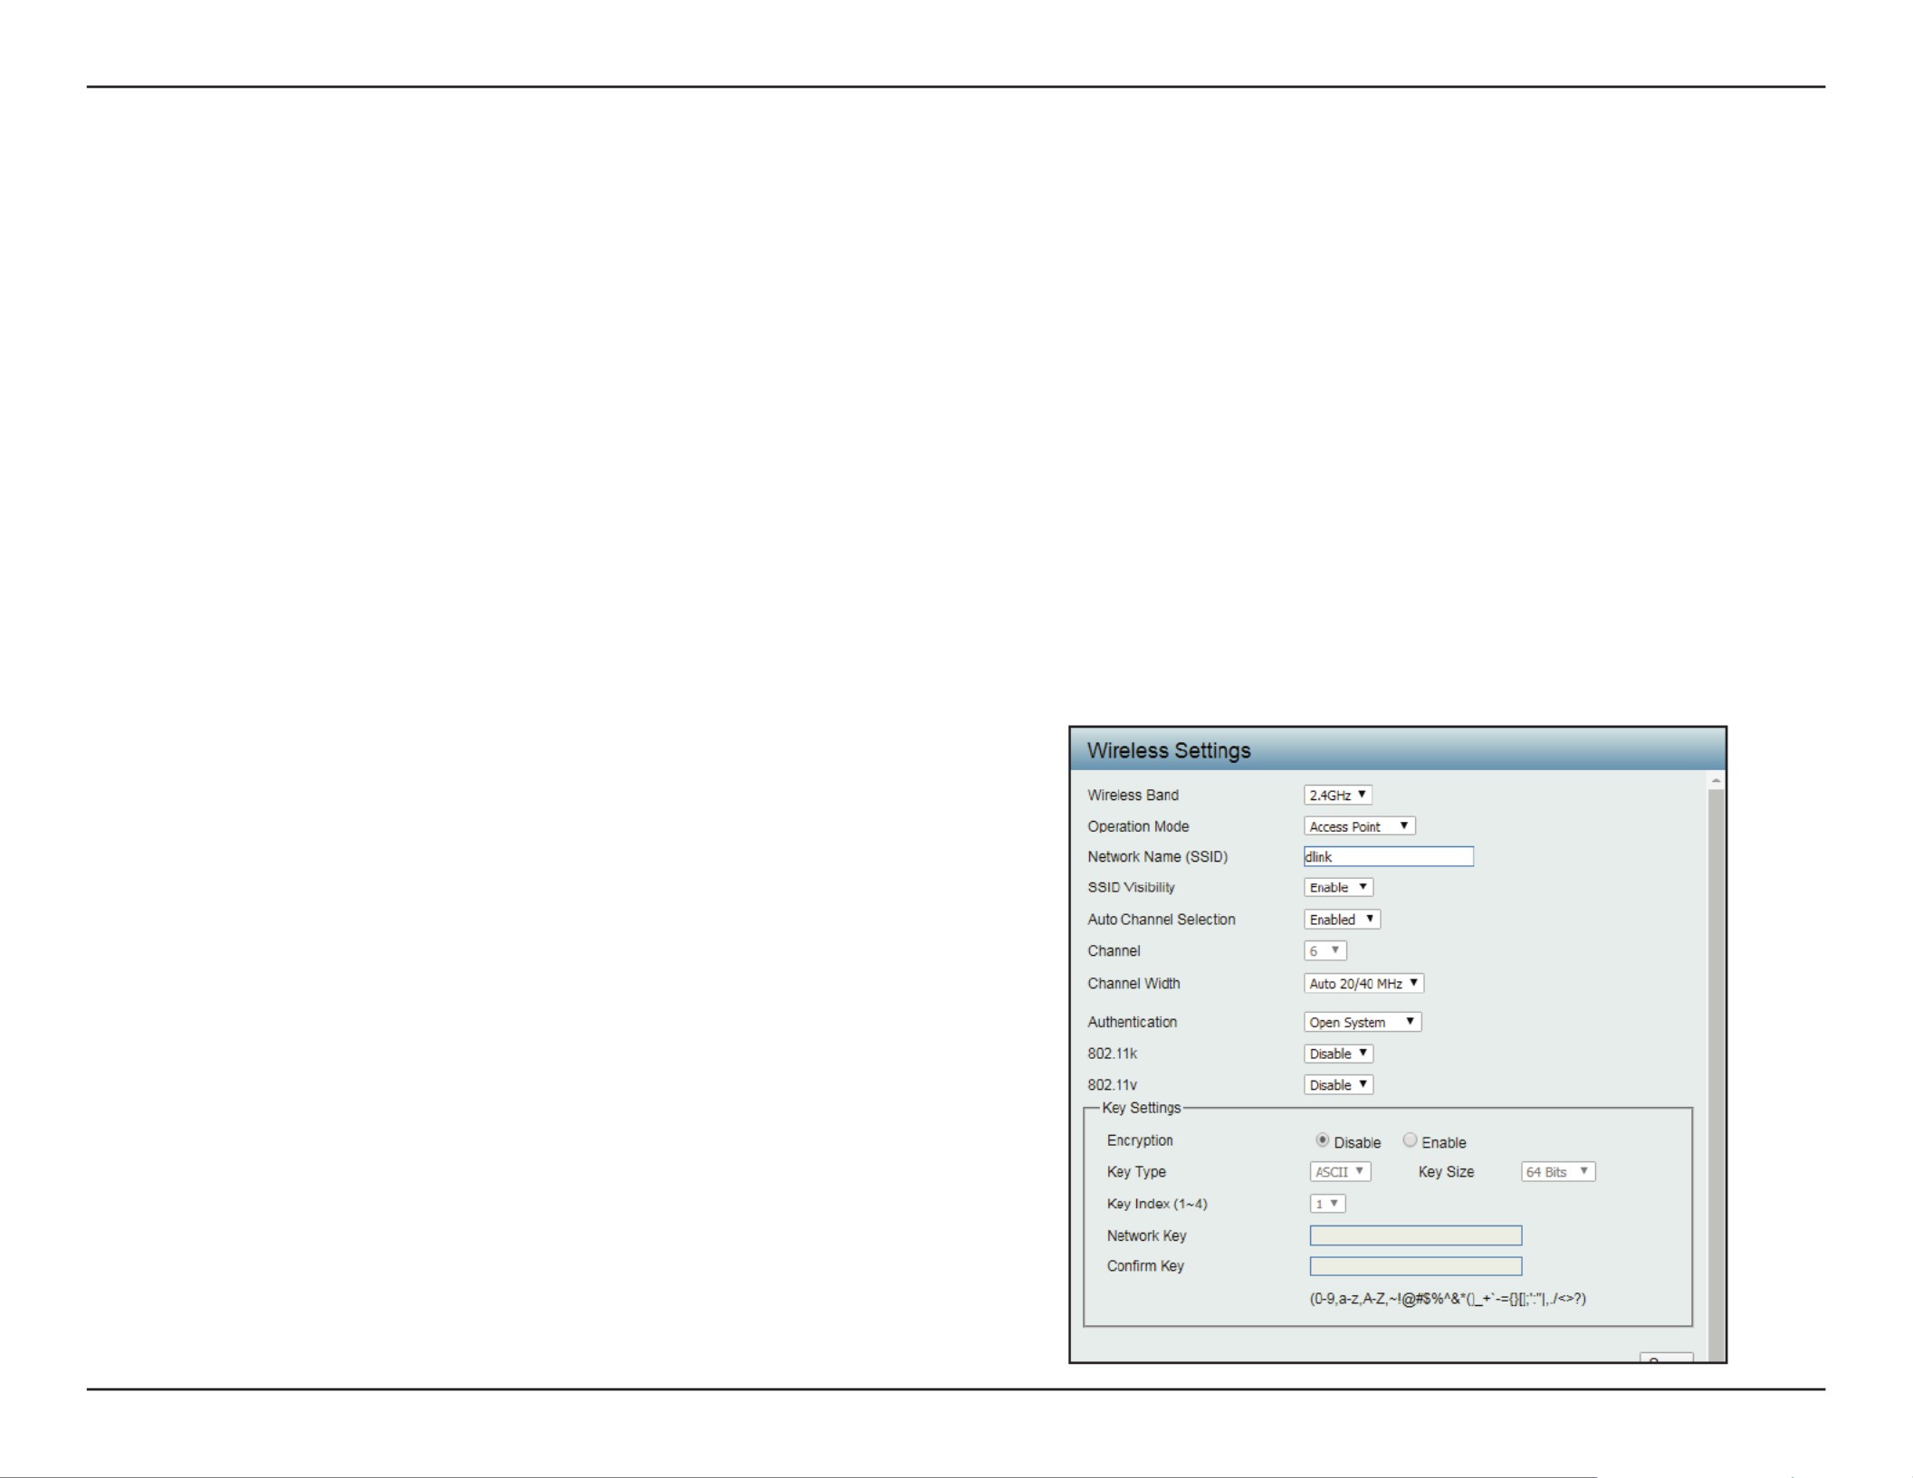Click the Encryption label
This screenshot has width=1913, height=1478.
(1140, 1140)
